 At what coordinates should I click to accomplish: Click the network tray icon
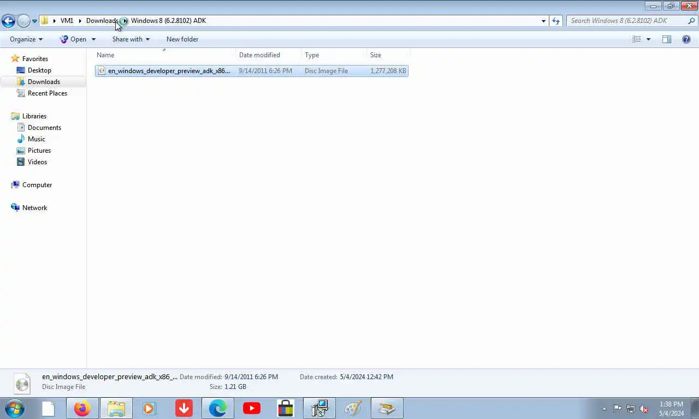click(631, 409)
